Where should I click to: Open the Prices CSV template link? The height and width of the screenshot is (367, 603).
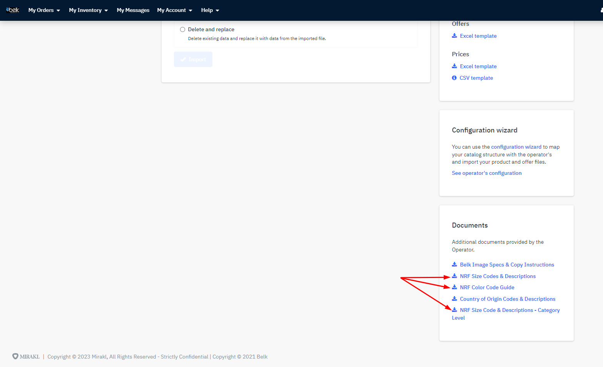[x=476, y=78]
